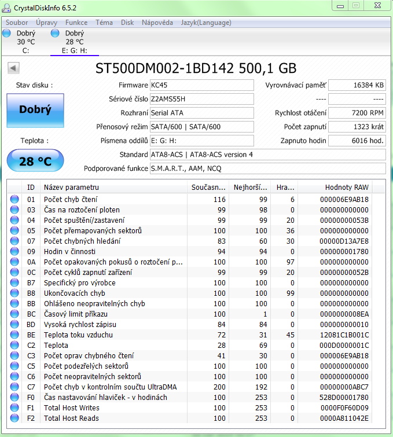
Task: Click status icon of row B8 Ukončovacích chyb
Action: [14, 293]
